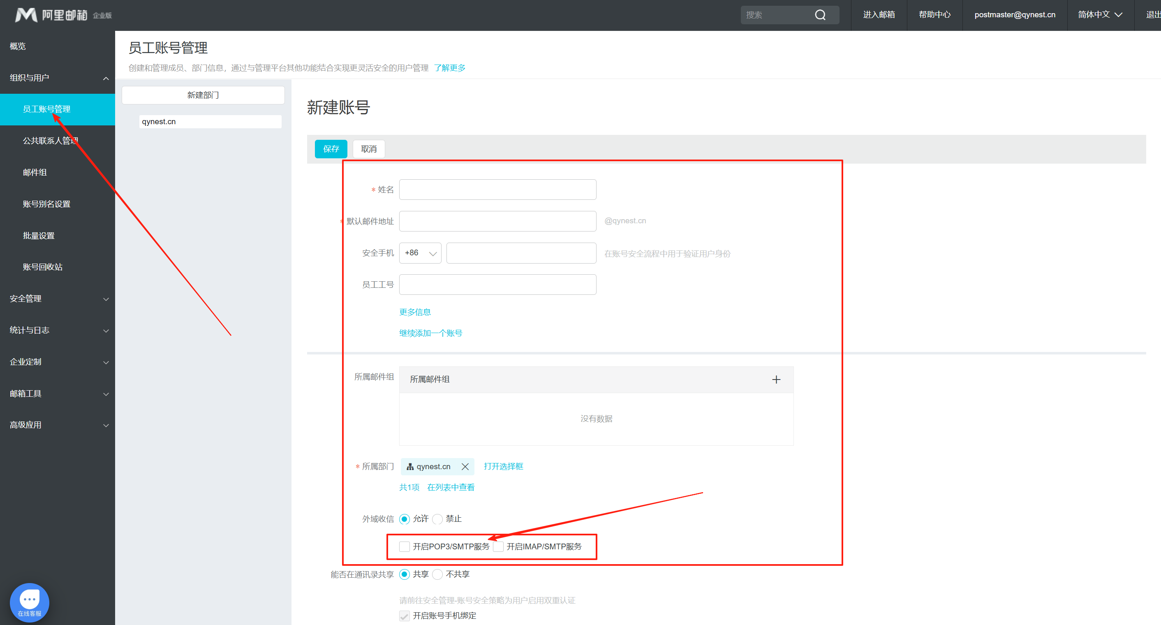
Task: Focus the 默认邮件地址 input field
Action: click(x=497, y=221)
